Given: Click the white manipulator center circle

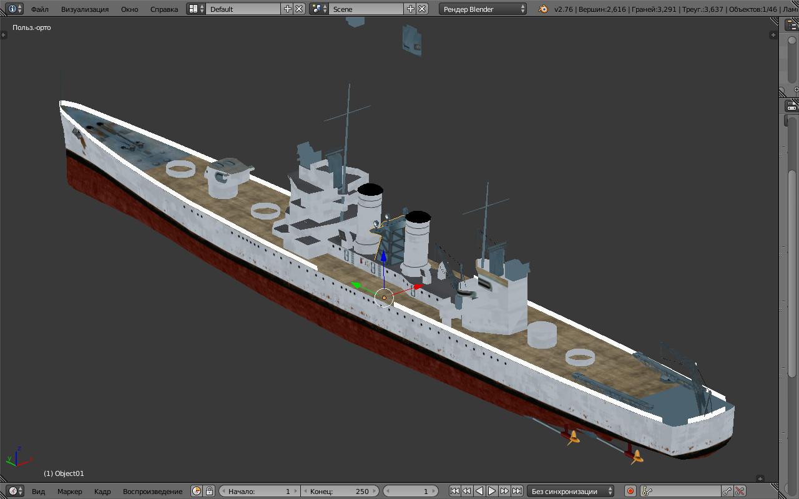Looking at the screenshot, I should [384, 298].
